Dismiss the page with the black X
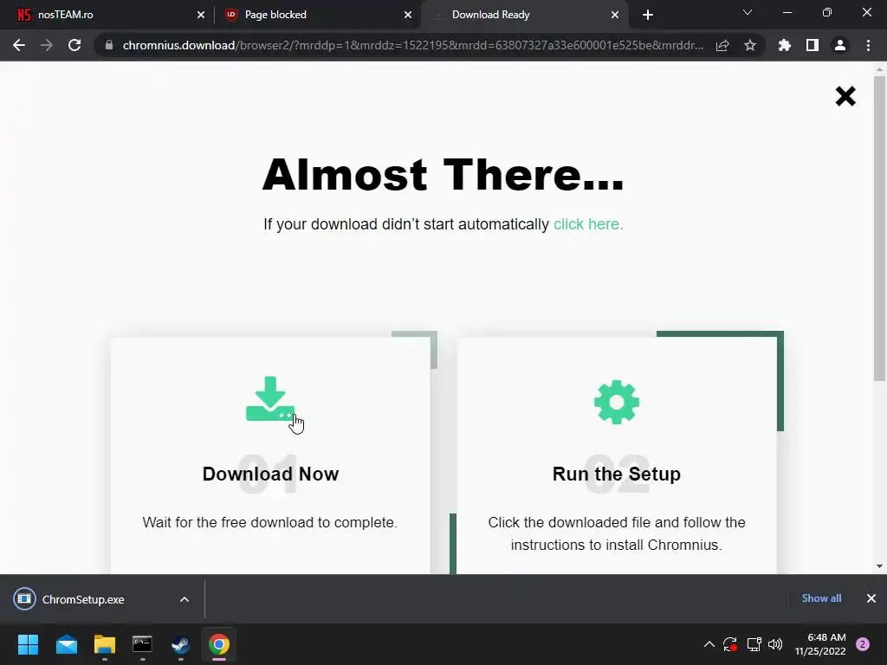 click(845, 96)
